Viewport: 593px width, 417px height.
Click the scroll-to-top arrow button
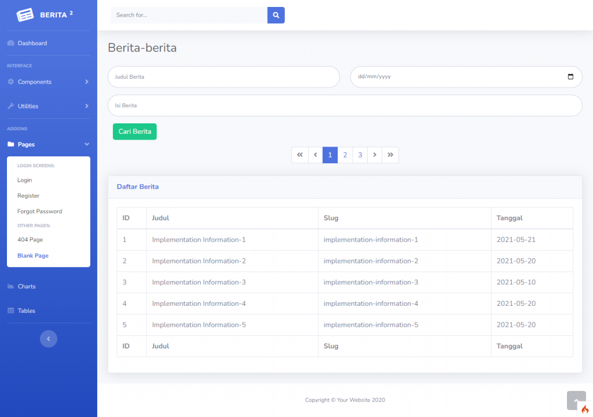576,400
